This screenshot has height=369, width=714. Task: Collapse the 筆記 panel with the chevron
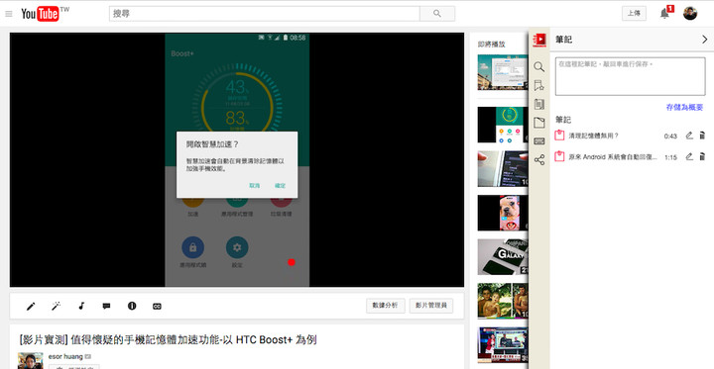pos(704,40)
